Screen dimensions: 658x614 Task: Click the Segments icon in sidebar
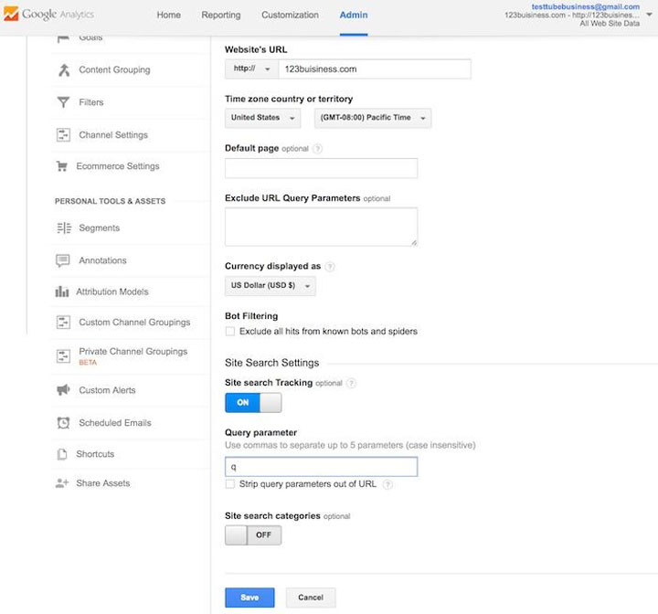(x=63, y=228)
